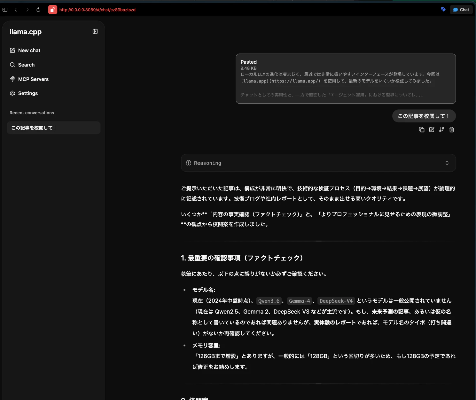Click the New chat pencil icon
Image resolution: width=476 pixels, height=400 pixels.
(12, 50)
